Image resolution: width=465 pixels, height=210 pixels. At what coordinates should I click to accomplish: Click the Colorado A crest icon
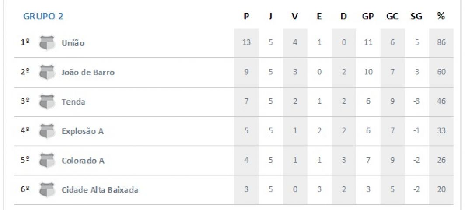[x=47, y=161]
